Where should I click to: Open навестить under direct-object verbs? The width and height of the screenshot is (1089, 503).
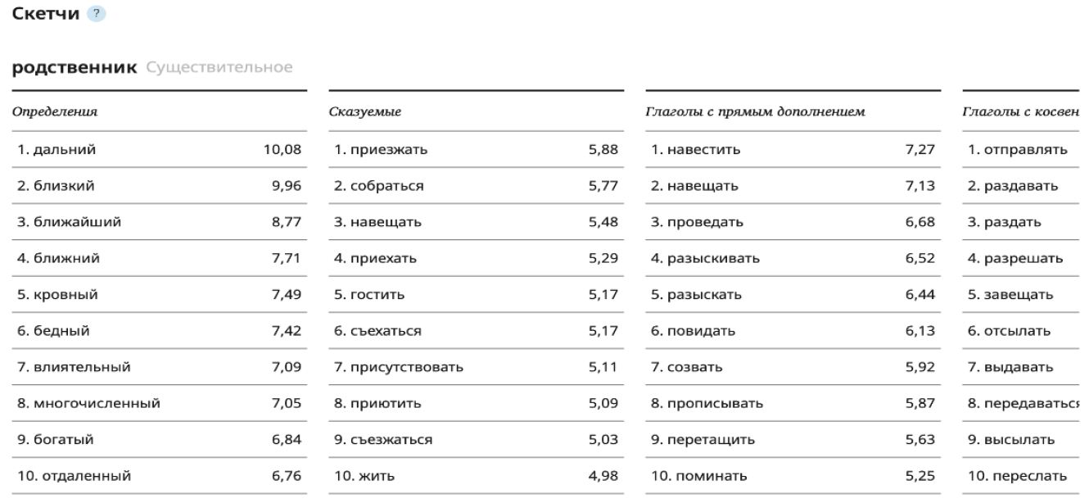[703, 150]
